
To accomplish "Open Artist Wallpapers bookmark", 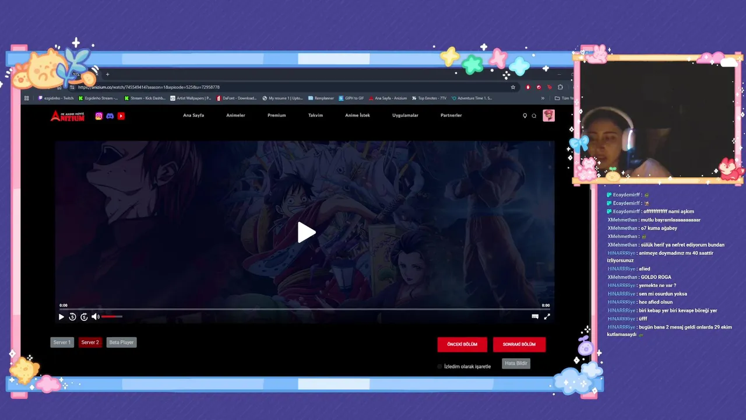I will 191,98.
